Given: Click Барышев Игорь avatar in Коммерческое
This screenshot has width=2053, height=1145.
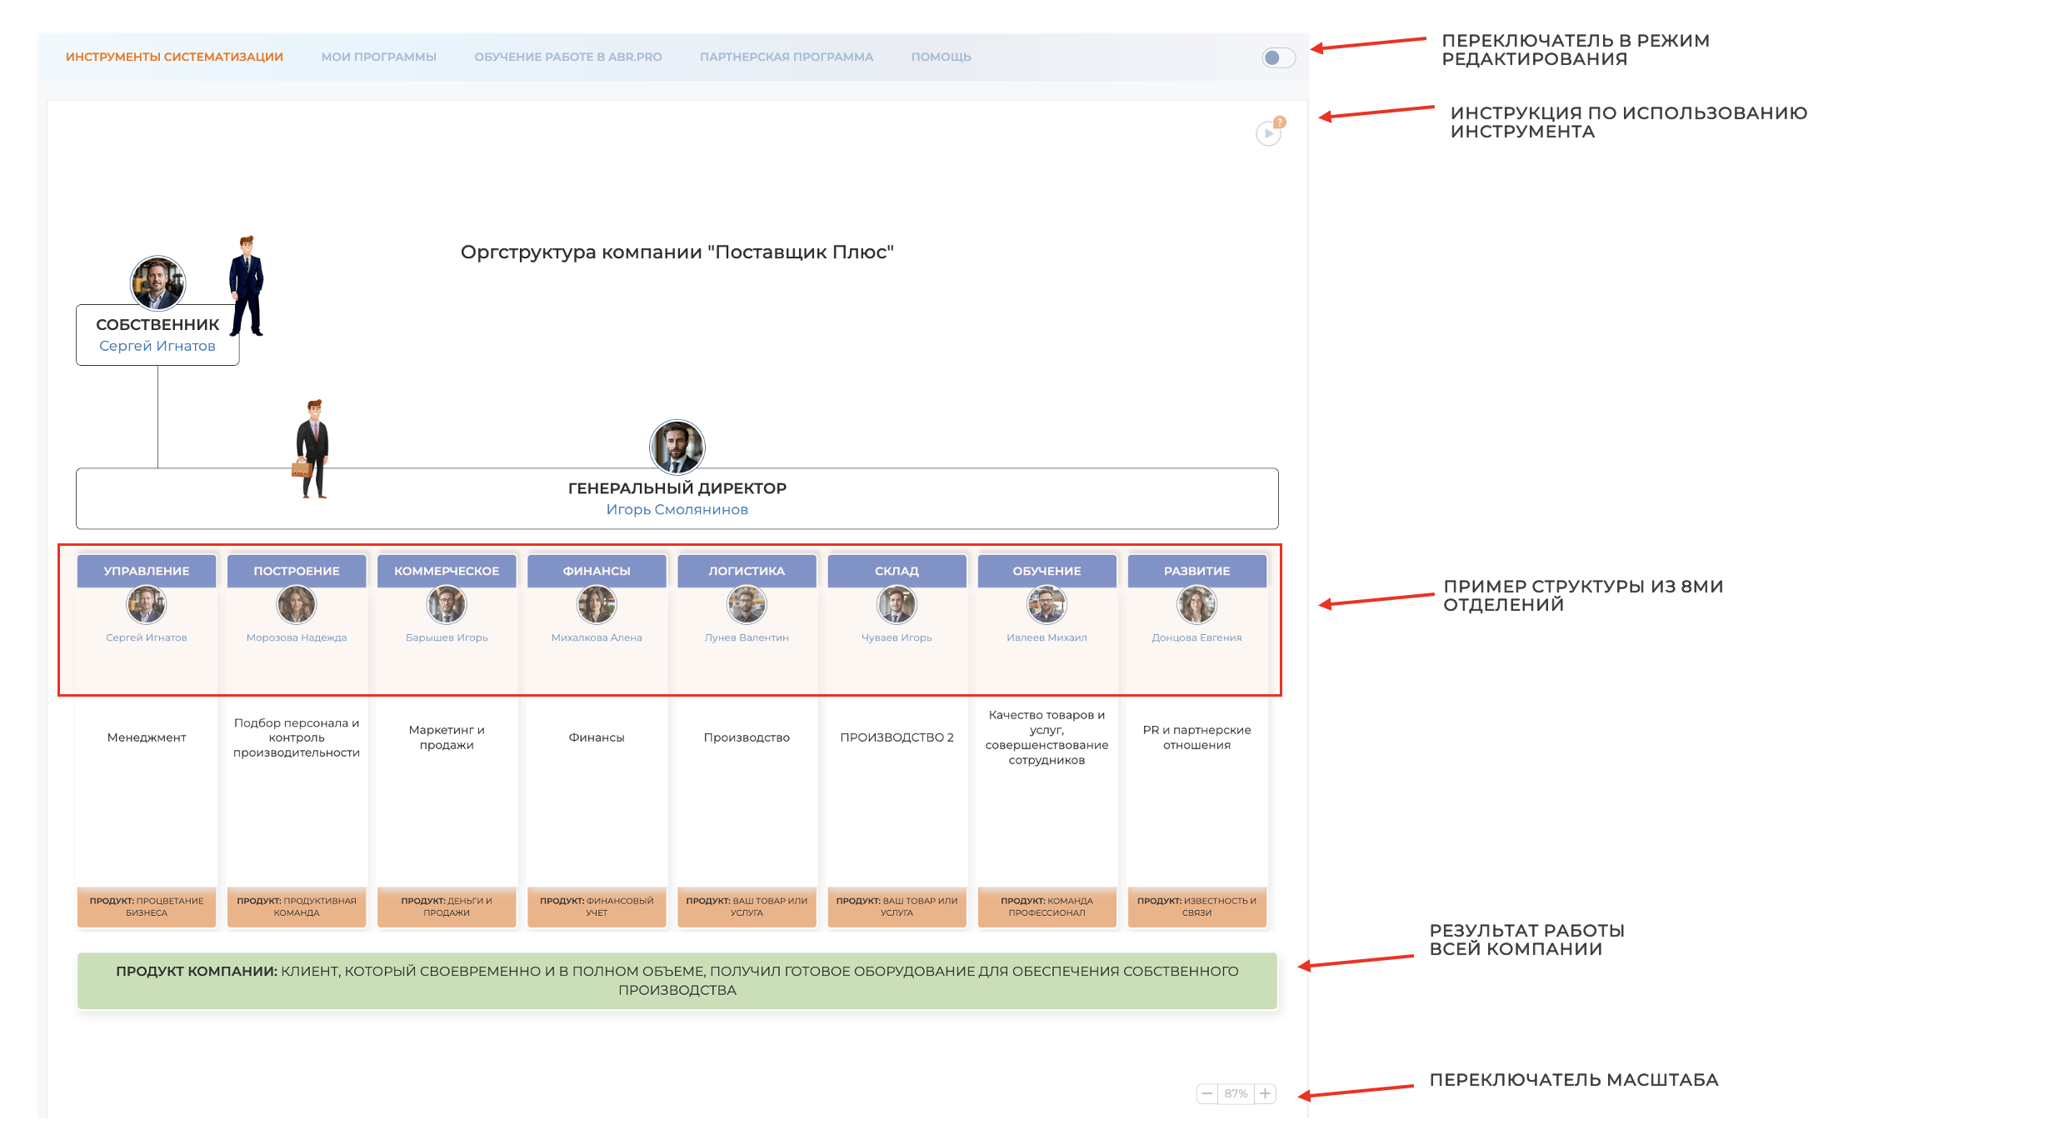Looking at the screenshot, I should coord(447,604).
